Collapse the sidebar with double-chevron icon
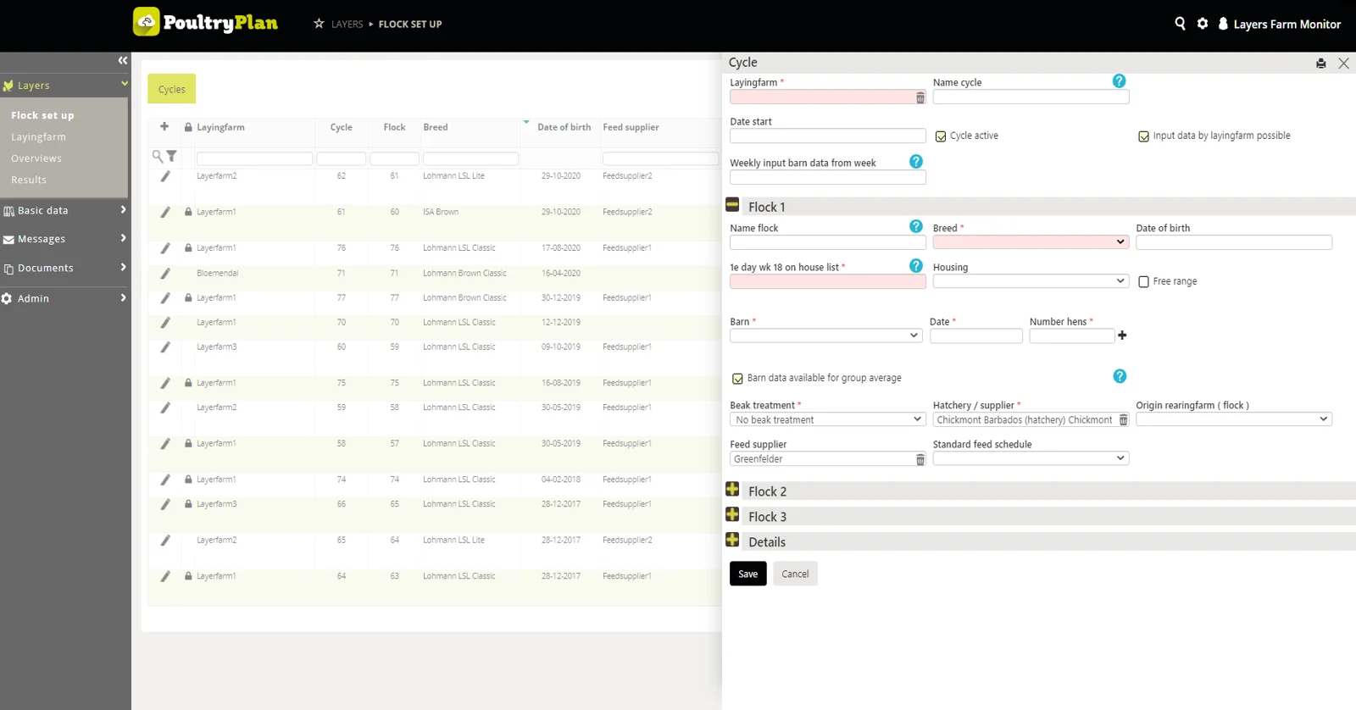Image resolution: width=1356 pixels, height=710 pixels. pyautogui.click(x=123, y=60)
